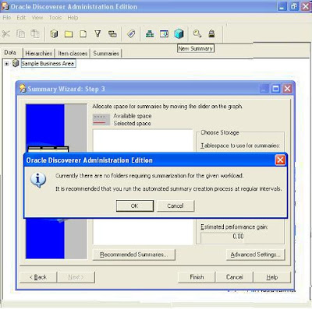Close the information message dialog
The width and height of the screenshot is (312, 309).
click(280, 160)
